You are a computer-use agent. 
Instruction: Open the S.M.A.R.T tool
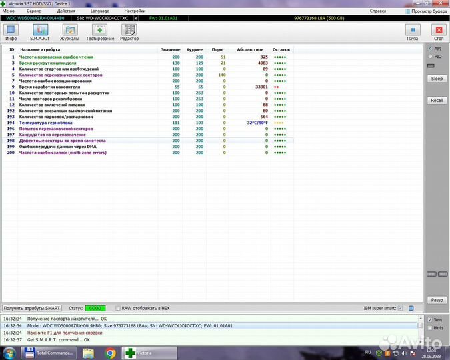(x=41, y=32)
